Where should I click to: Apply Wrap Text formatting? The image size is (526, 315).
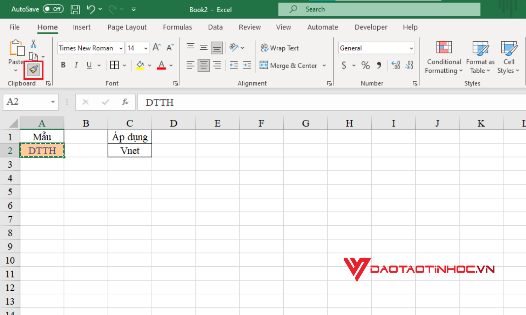pos(280,48)
